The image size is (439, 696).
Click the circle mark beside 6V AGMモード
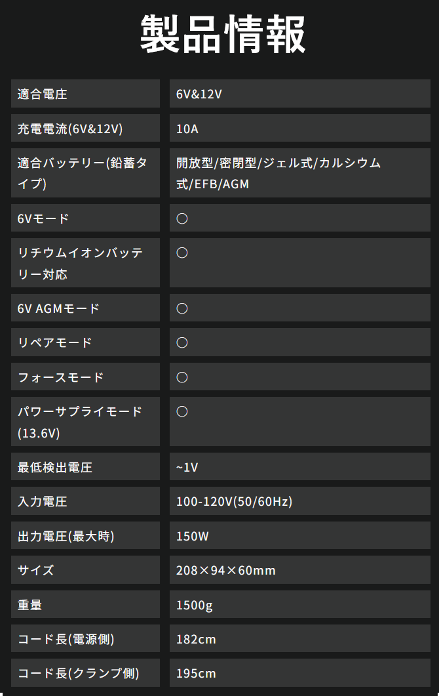(182, 308)
